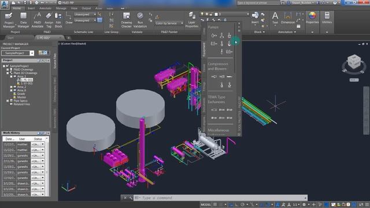Click the keyword search box in title bar
The height and width of the screenshot is (208, 370).
tap(258, 3)
